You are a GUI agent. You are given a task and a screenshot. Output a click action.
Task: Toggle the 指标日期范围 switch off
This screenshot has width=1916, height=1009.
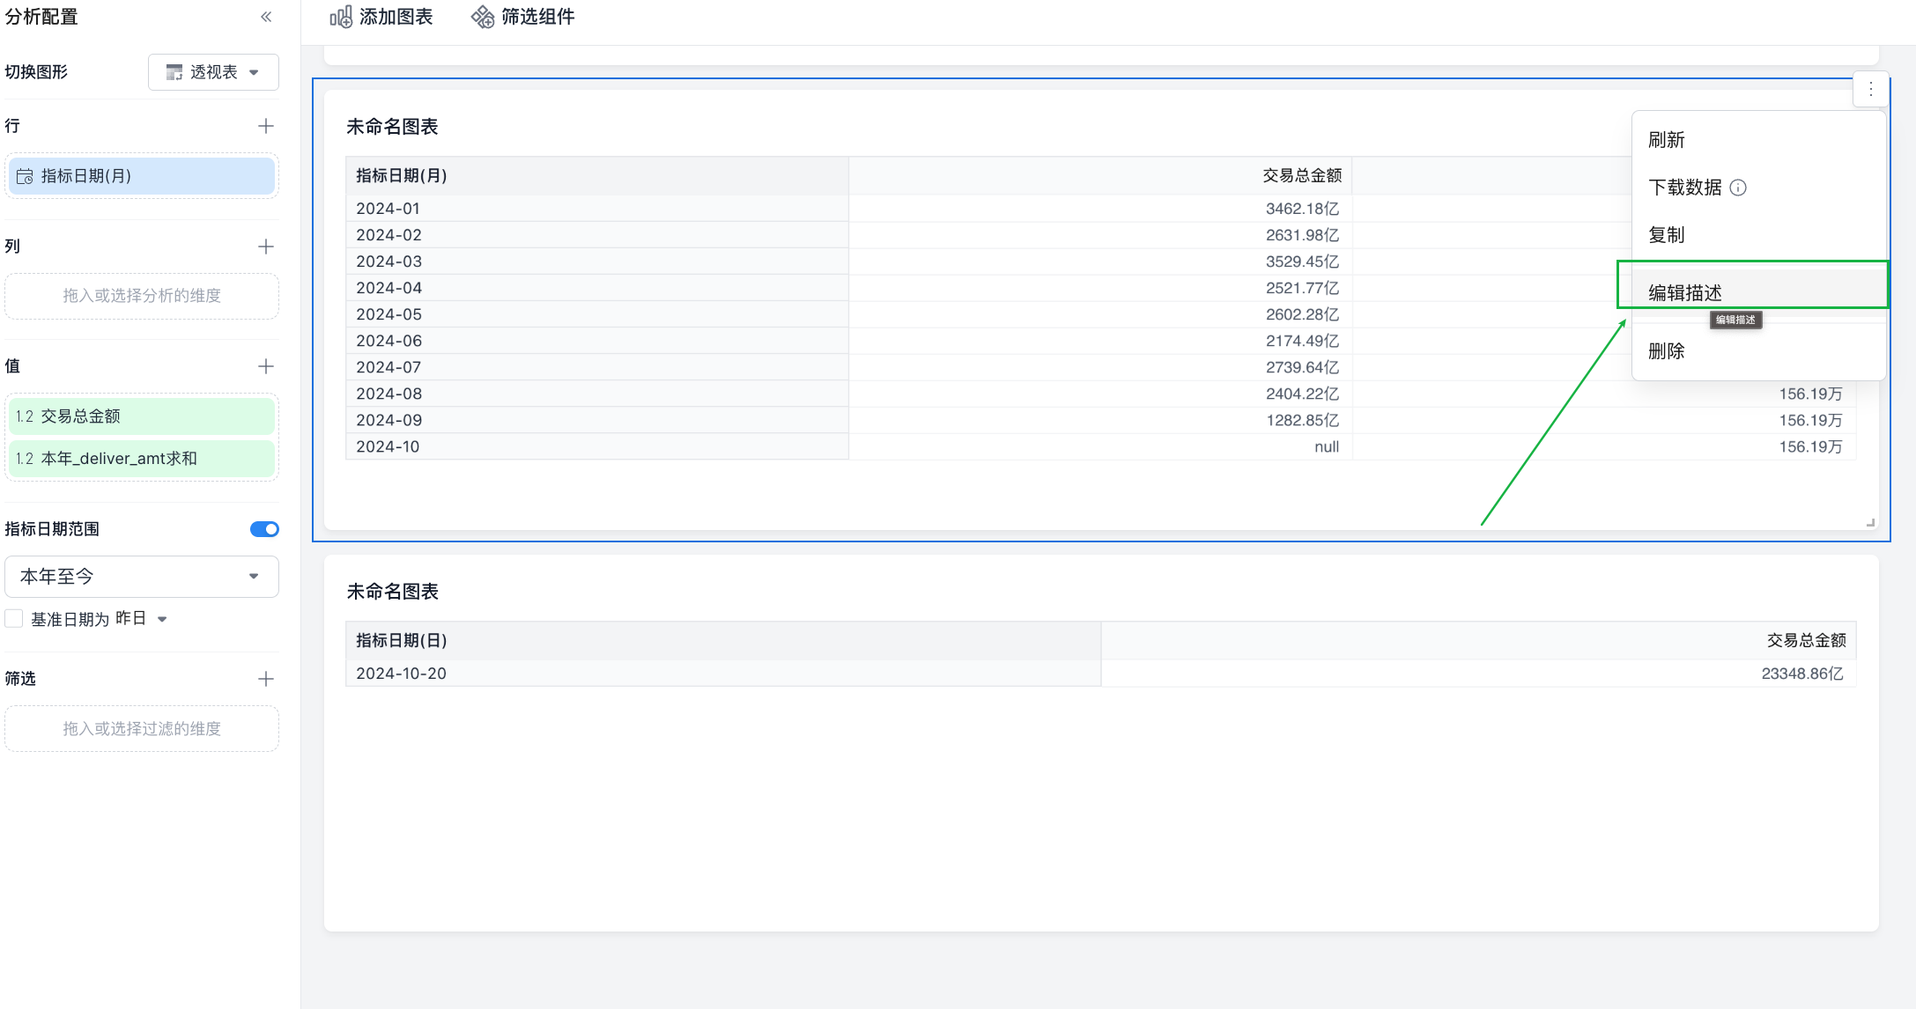264,529
